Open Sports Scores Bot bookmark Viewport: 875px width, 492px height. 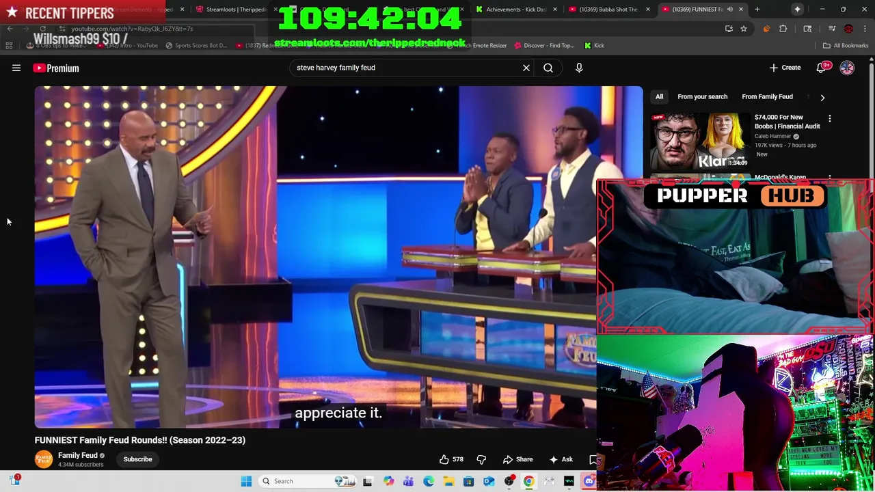point(196,45)
